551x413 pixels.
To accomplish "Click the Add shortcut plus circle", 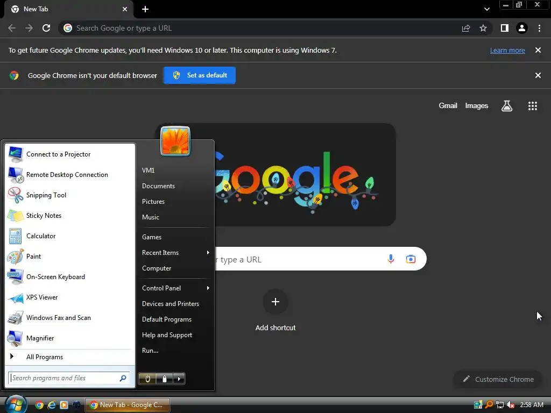I will click(x=275, y=302).
